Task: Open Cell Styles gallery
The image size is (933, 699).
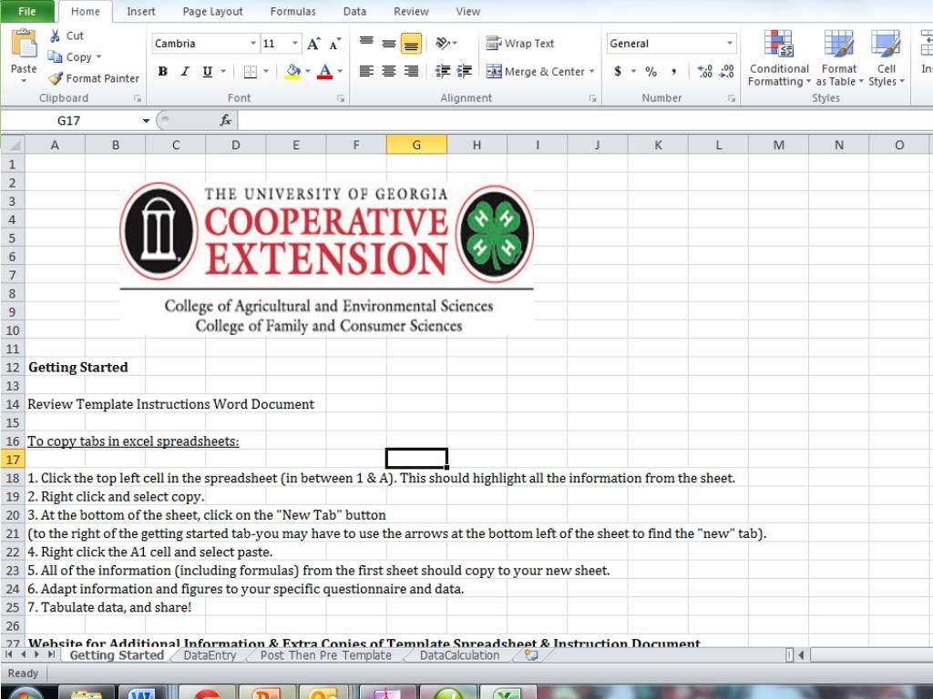Action: pos(886,58)
